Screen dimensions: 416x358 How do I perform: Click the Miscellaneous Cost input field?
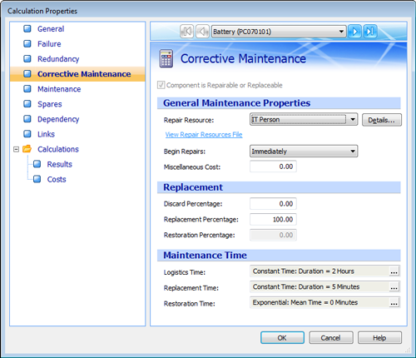point(273,167)
